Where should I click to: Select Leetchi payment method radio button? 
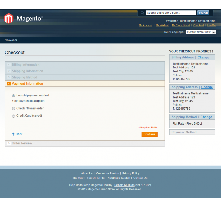[13, 96]
